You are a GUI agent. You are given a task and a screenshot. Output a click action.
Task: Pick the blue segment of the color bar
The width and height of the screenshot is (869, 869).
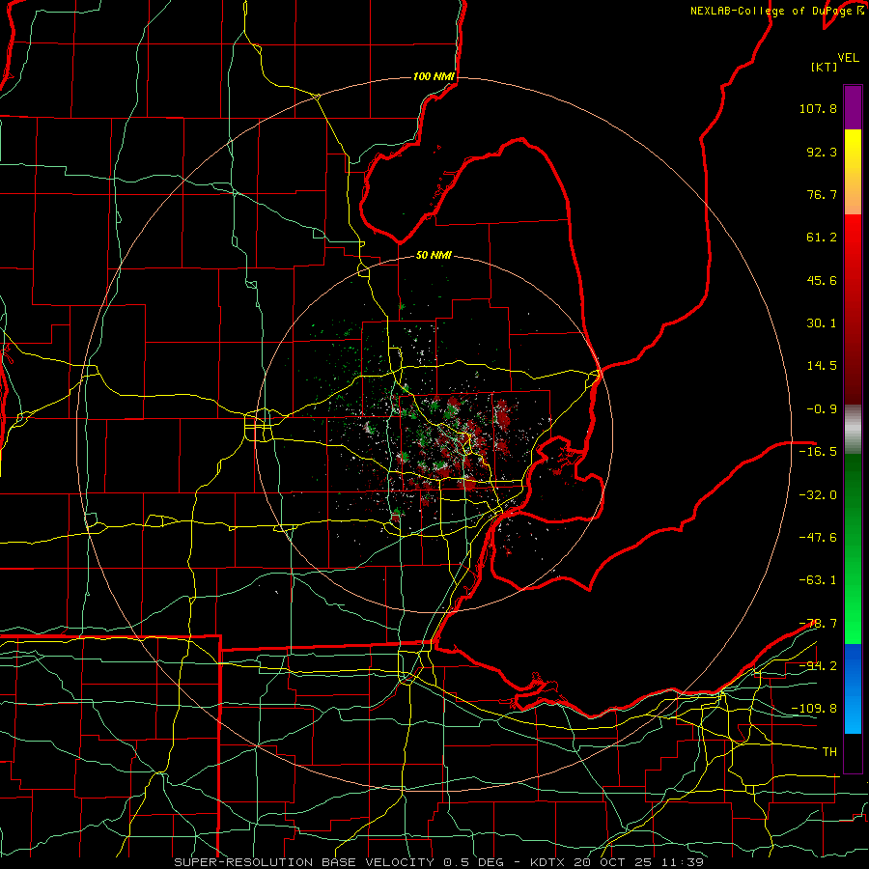pyautogui.click(x=853, y=688)
